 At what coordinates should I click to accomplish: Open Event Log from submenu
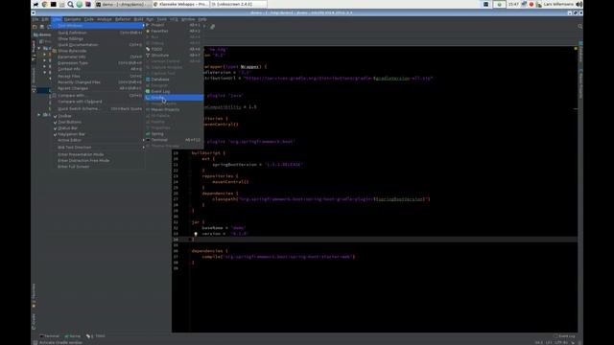(175, 92)
